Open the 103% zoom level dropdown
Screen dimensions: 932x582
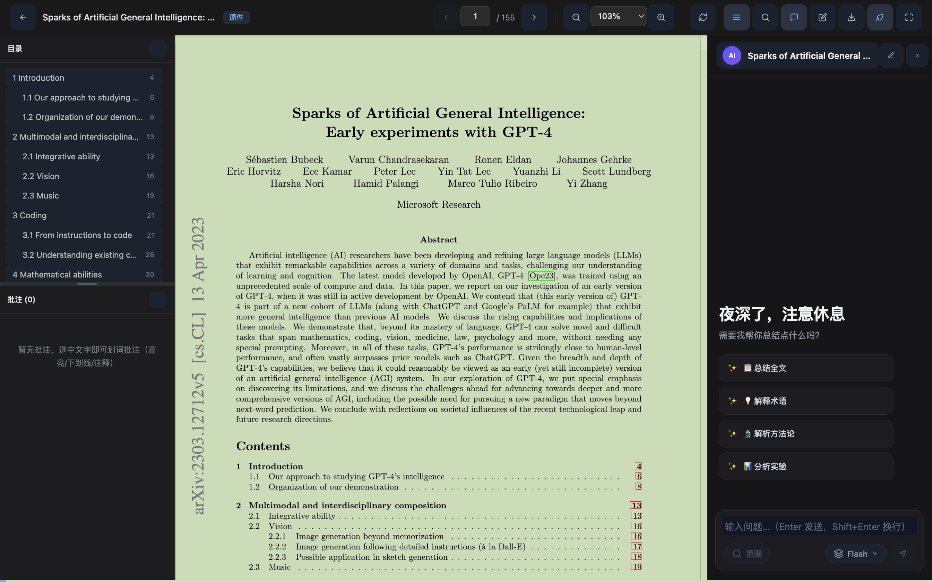[x=619, y=17]
